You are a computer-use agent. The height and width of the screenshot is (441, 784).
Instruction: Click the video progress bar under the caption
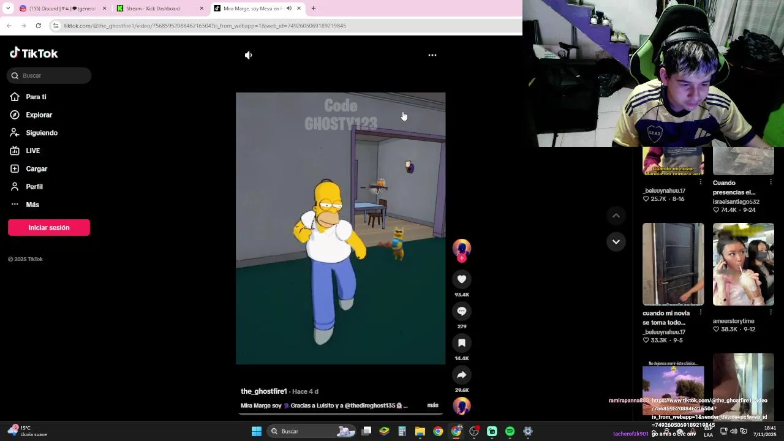coord(342,414)
